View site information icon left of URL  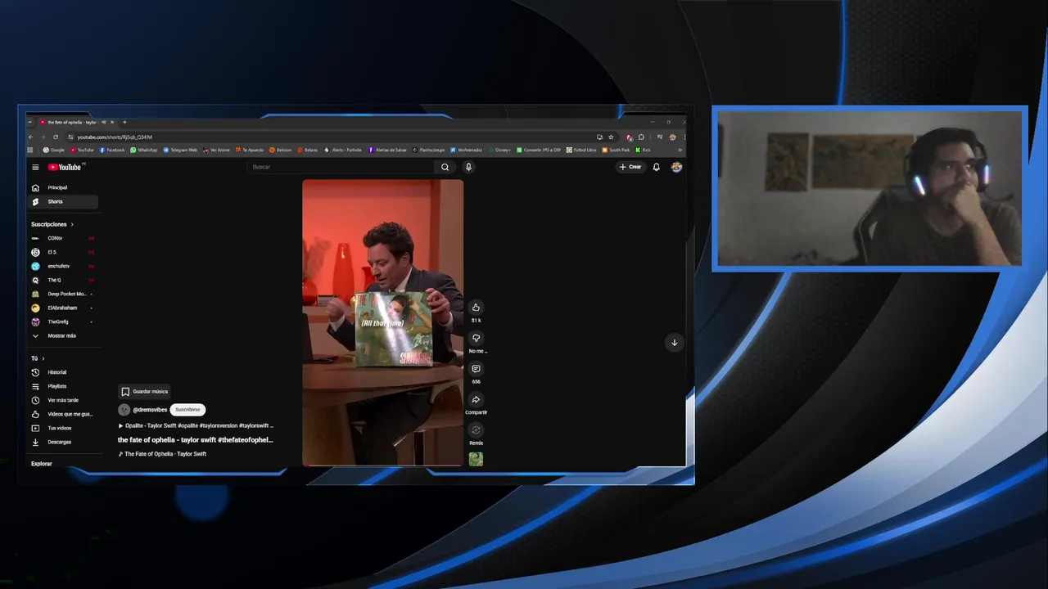coord(70,137)
